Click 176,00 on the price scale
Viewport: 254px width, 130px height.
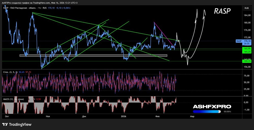(x=247, y=30)
